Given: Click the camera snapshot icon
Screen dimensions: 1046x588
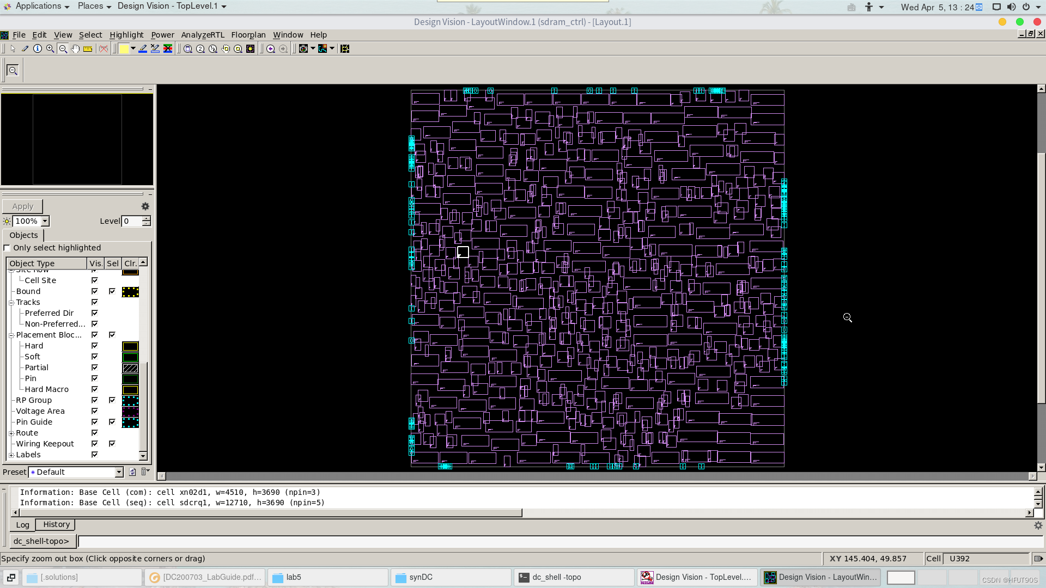Looking at the screenshot, I should click(303, 49).
